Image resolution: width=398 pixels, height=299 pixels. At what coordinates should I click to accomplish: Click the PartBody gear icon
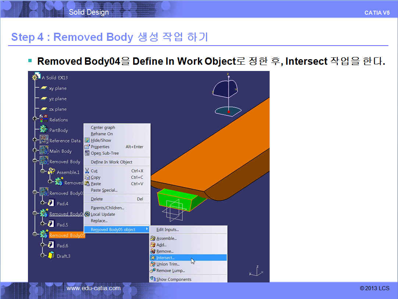coord(44,129)
